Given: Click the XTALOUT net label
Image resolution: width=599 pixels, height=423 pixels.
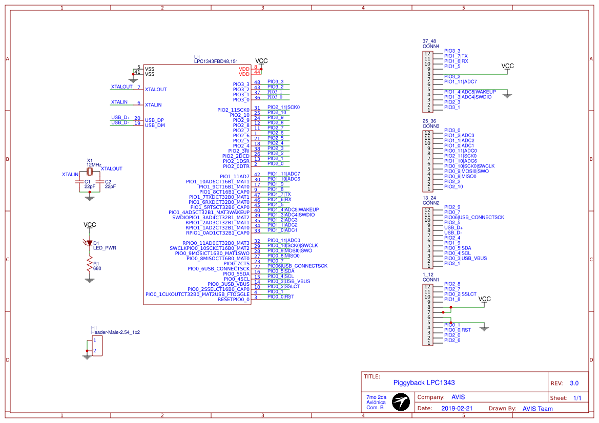Looking at the screenshot, I should (x=121, y=87).
